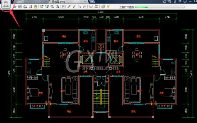Screen dimensions: 197x123
Task: Click the text annotation "A" tool
Action: 64,7
